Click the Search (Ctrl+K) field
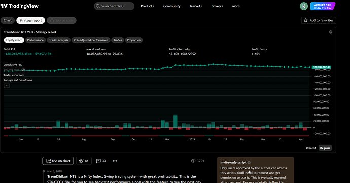Screen dimensions: 350x183 click(x=114, y=6)
